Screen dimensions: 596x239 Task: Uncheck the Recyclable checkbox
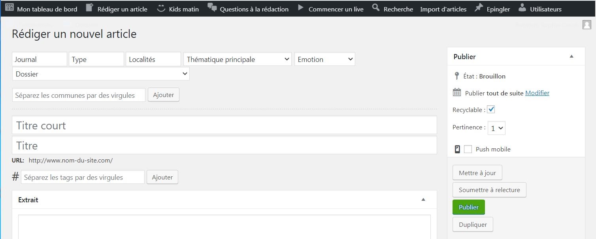click(x=491, y=109)
